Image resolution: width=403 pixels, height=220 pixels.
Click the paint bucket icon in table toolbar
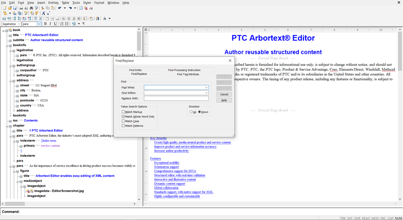coord(105,18)
